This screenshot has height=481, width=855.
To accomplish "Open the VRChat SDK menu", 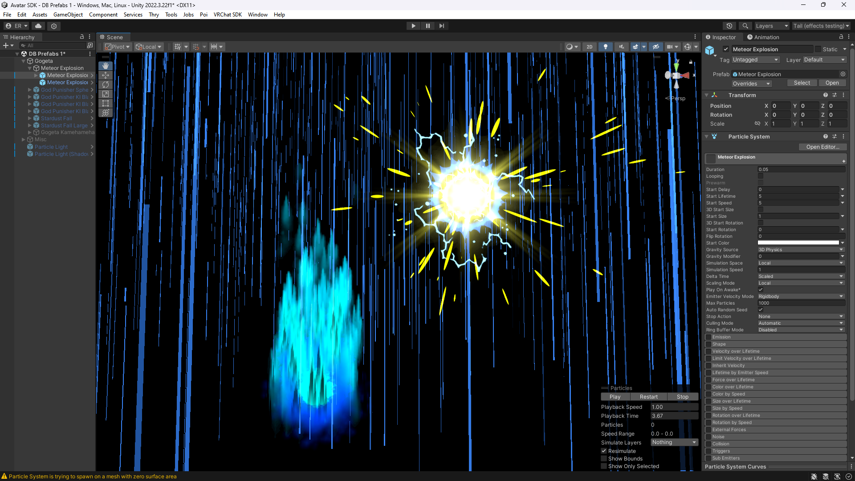I will click(228, 15).
